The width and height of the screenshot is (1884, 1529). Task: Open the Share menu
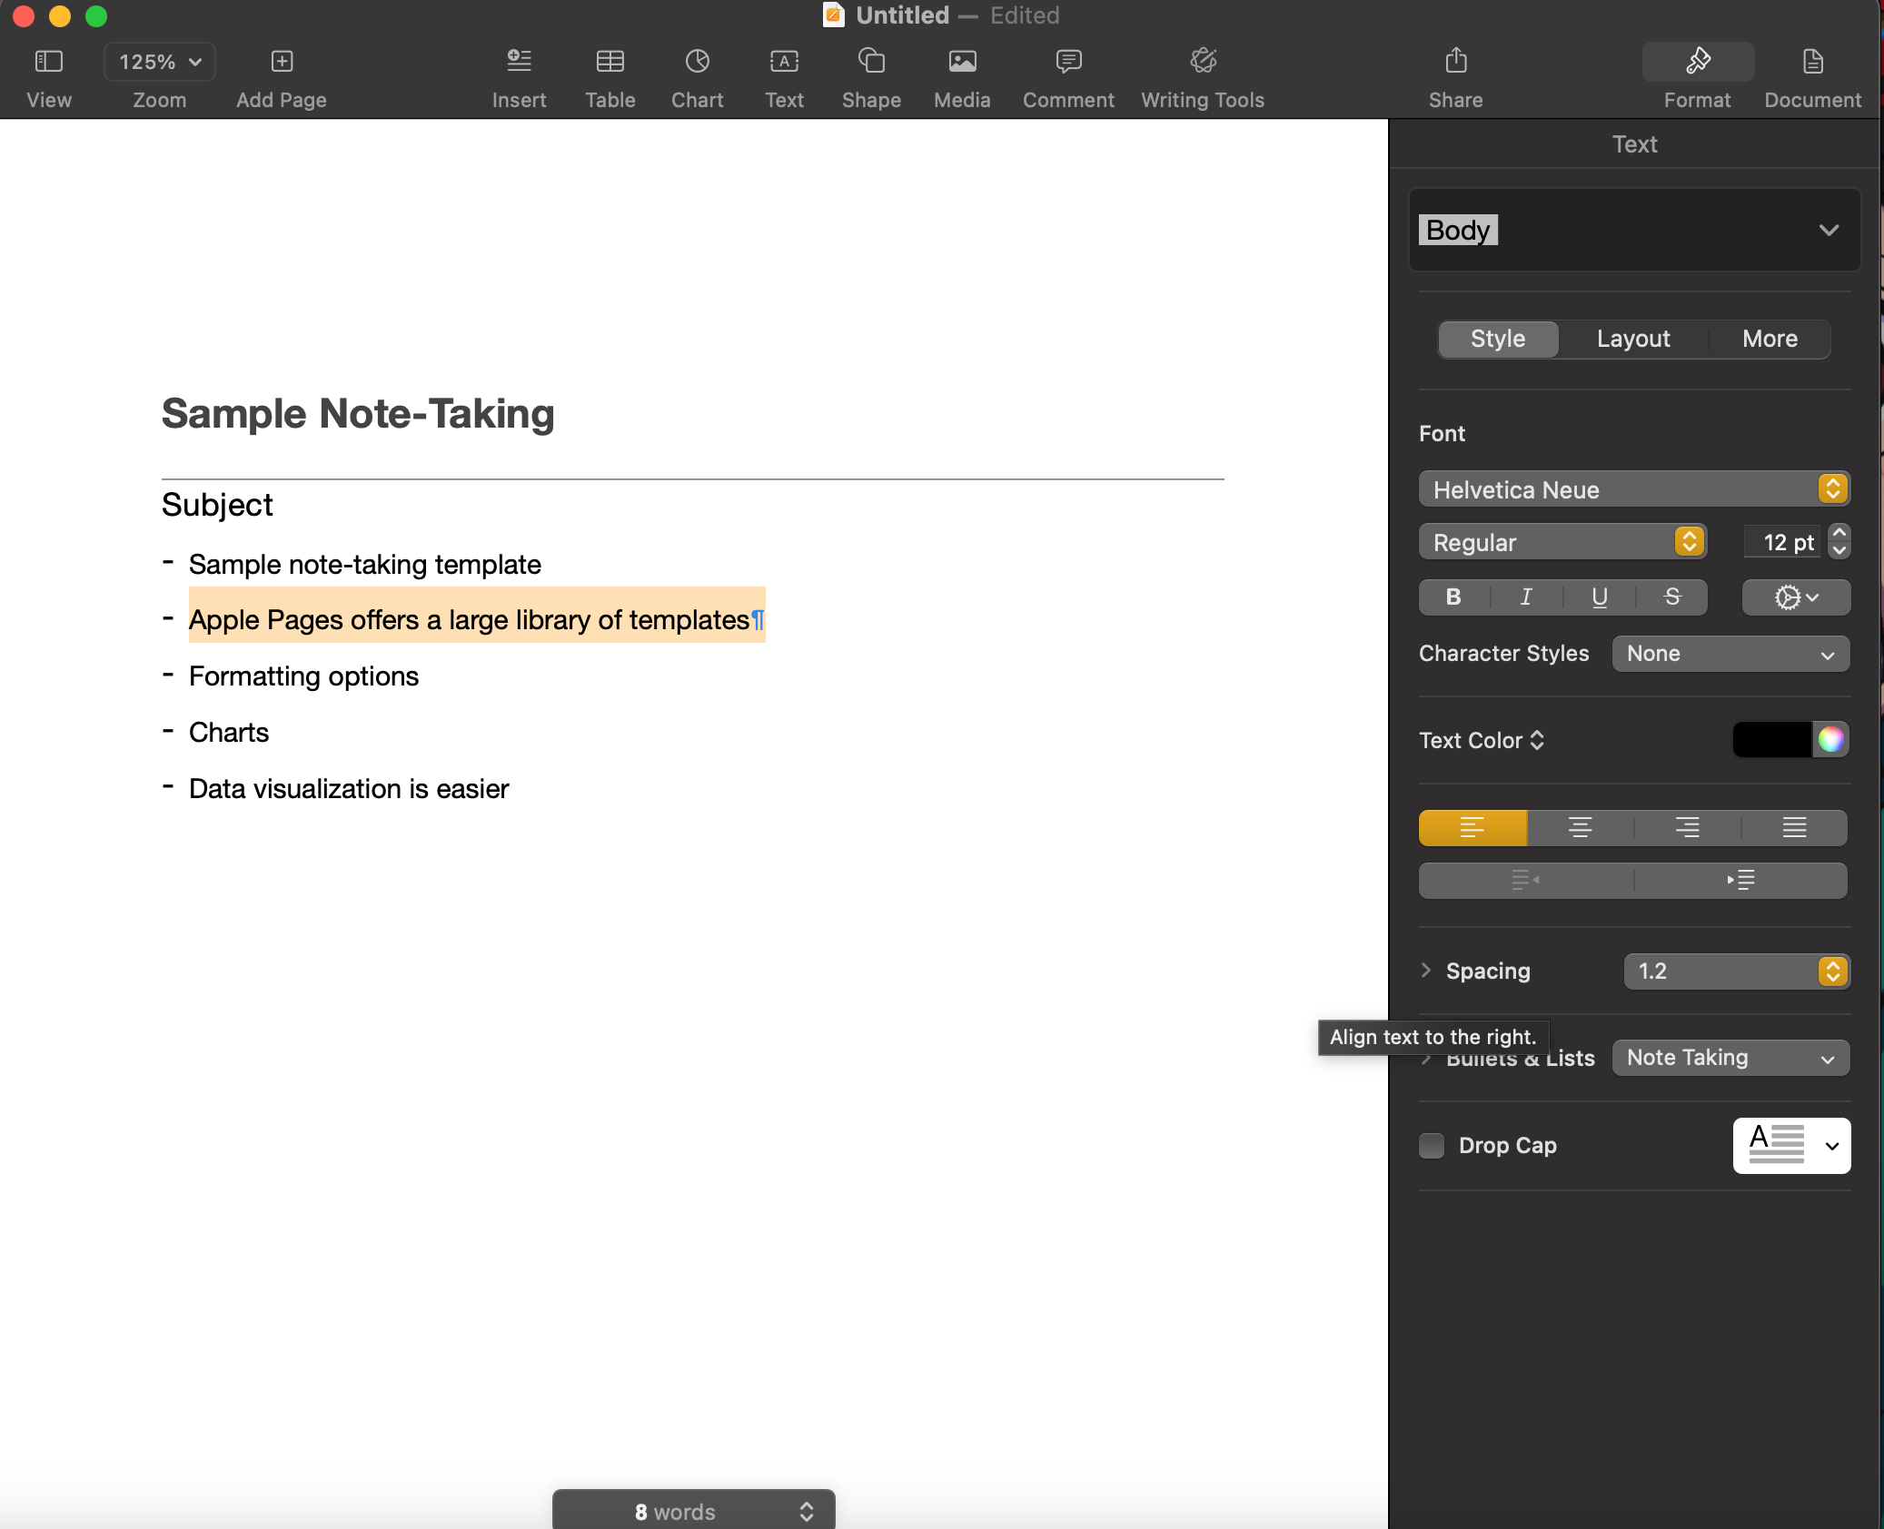(1455, 61)
